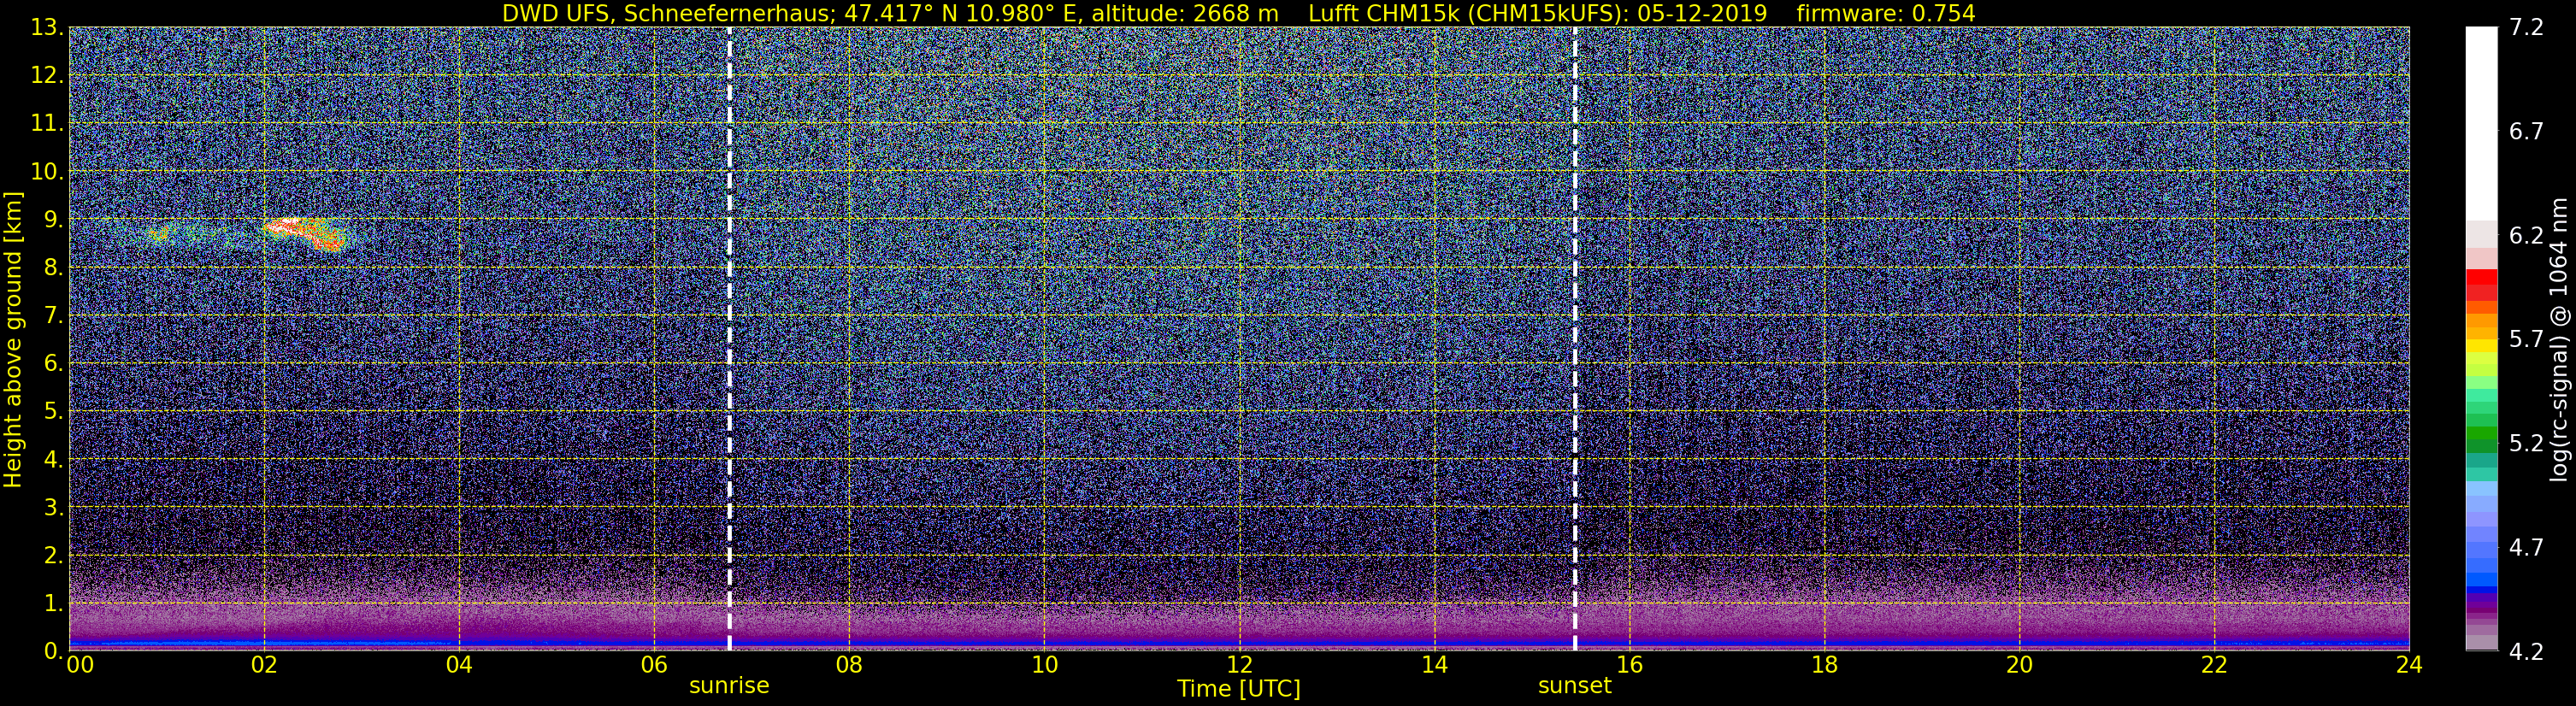Click the time axis tick label '02'
The image size is (2576, 706).
click(x=264, y=665)
